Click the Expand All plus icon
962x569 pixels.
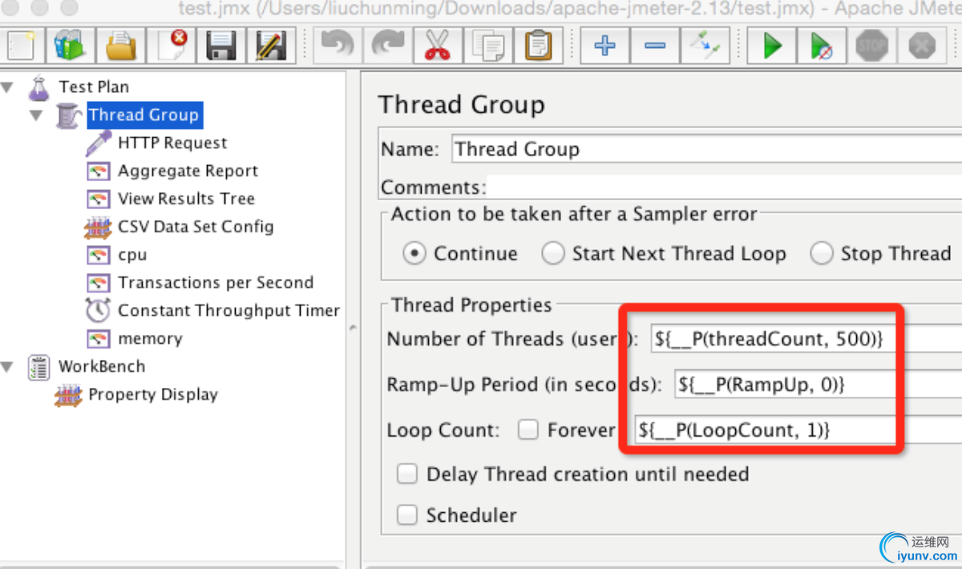[604, 46]
